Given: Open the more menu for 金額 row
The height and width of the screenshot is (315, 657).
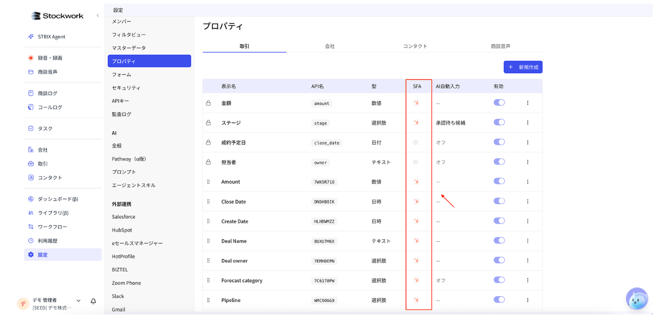Looking at the screenshot, I should point(527,103).
